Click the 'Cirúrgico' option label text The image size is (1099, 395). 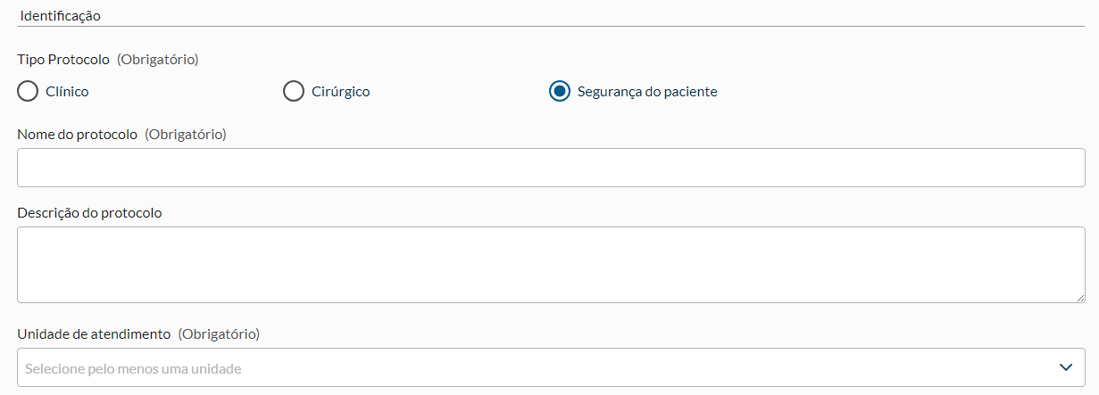[340, 91]
